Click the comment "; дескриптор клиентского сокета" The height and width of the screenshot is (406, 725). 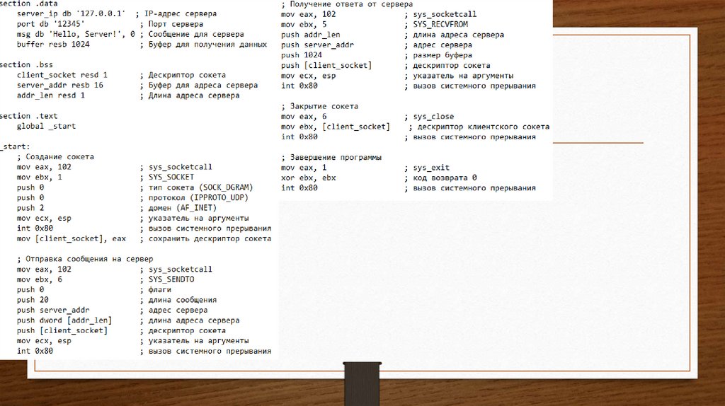(479, 127)
